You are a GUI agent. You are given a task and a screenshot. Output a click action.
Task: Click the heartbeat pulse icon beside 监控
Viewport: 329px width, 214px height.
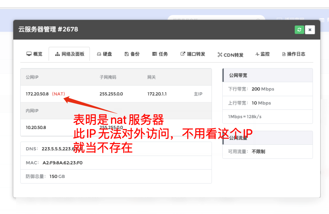(257, 54)
